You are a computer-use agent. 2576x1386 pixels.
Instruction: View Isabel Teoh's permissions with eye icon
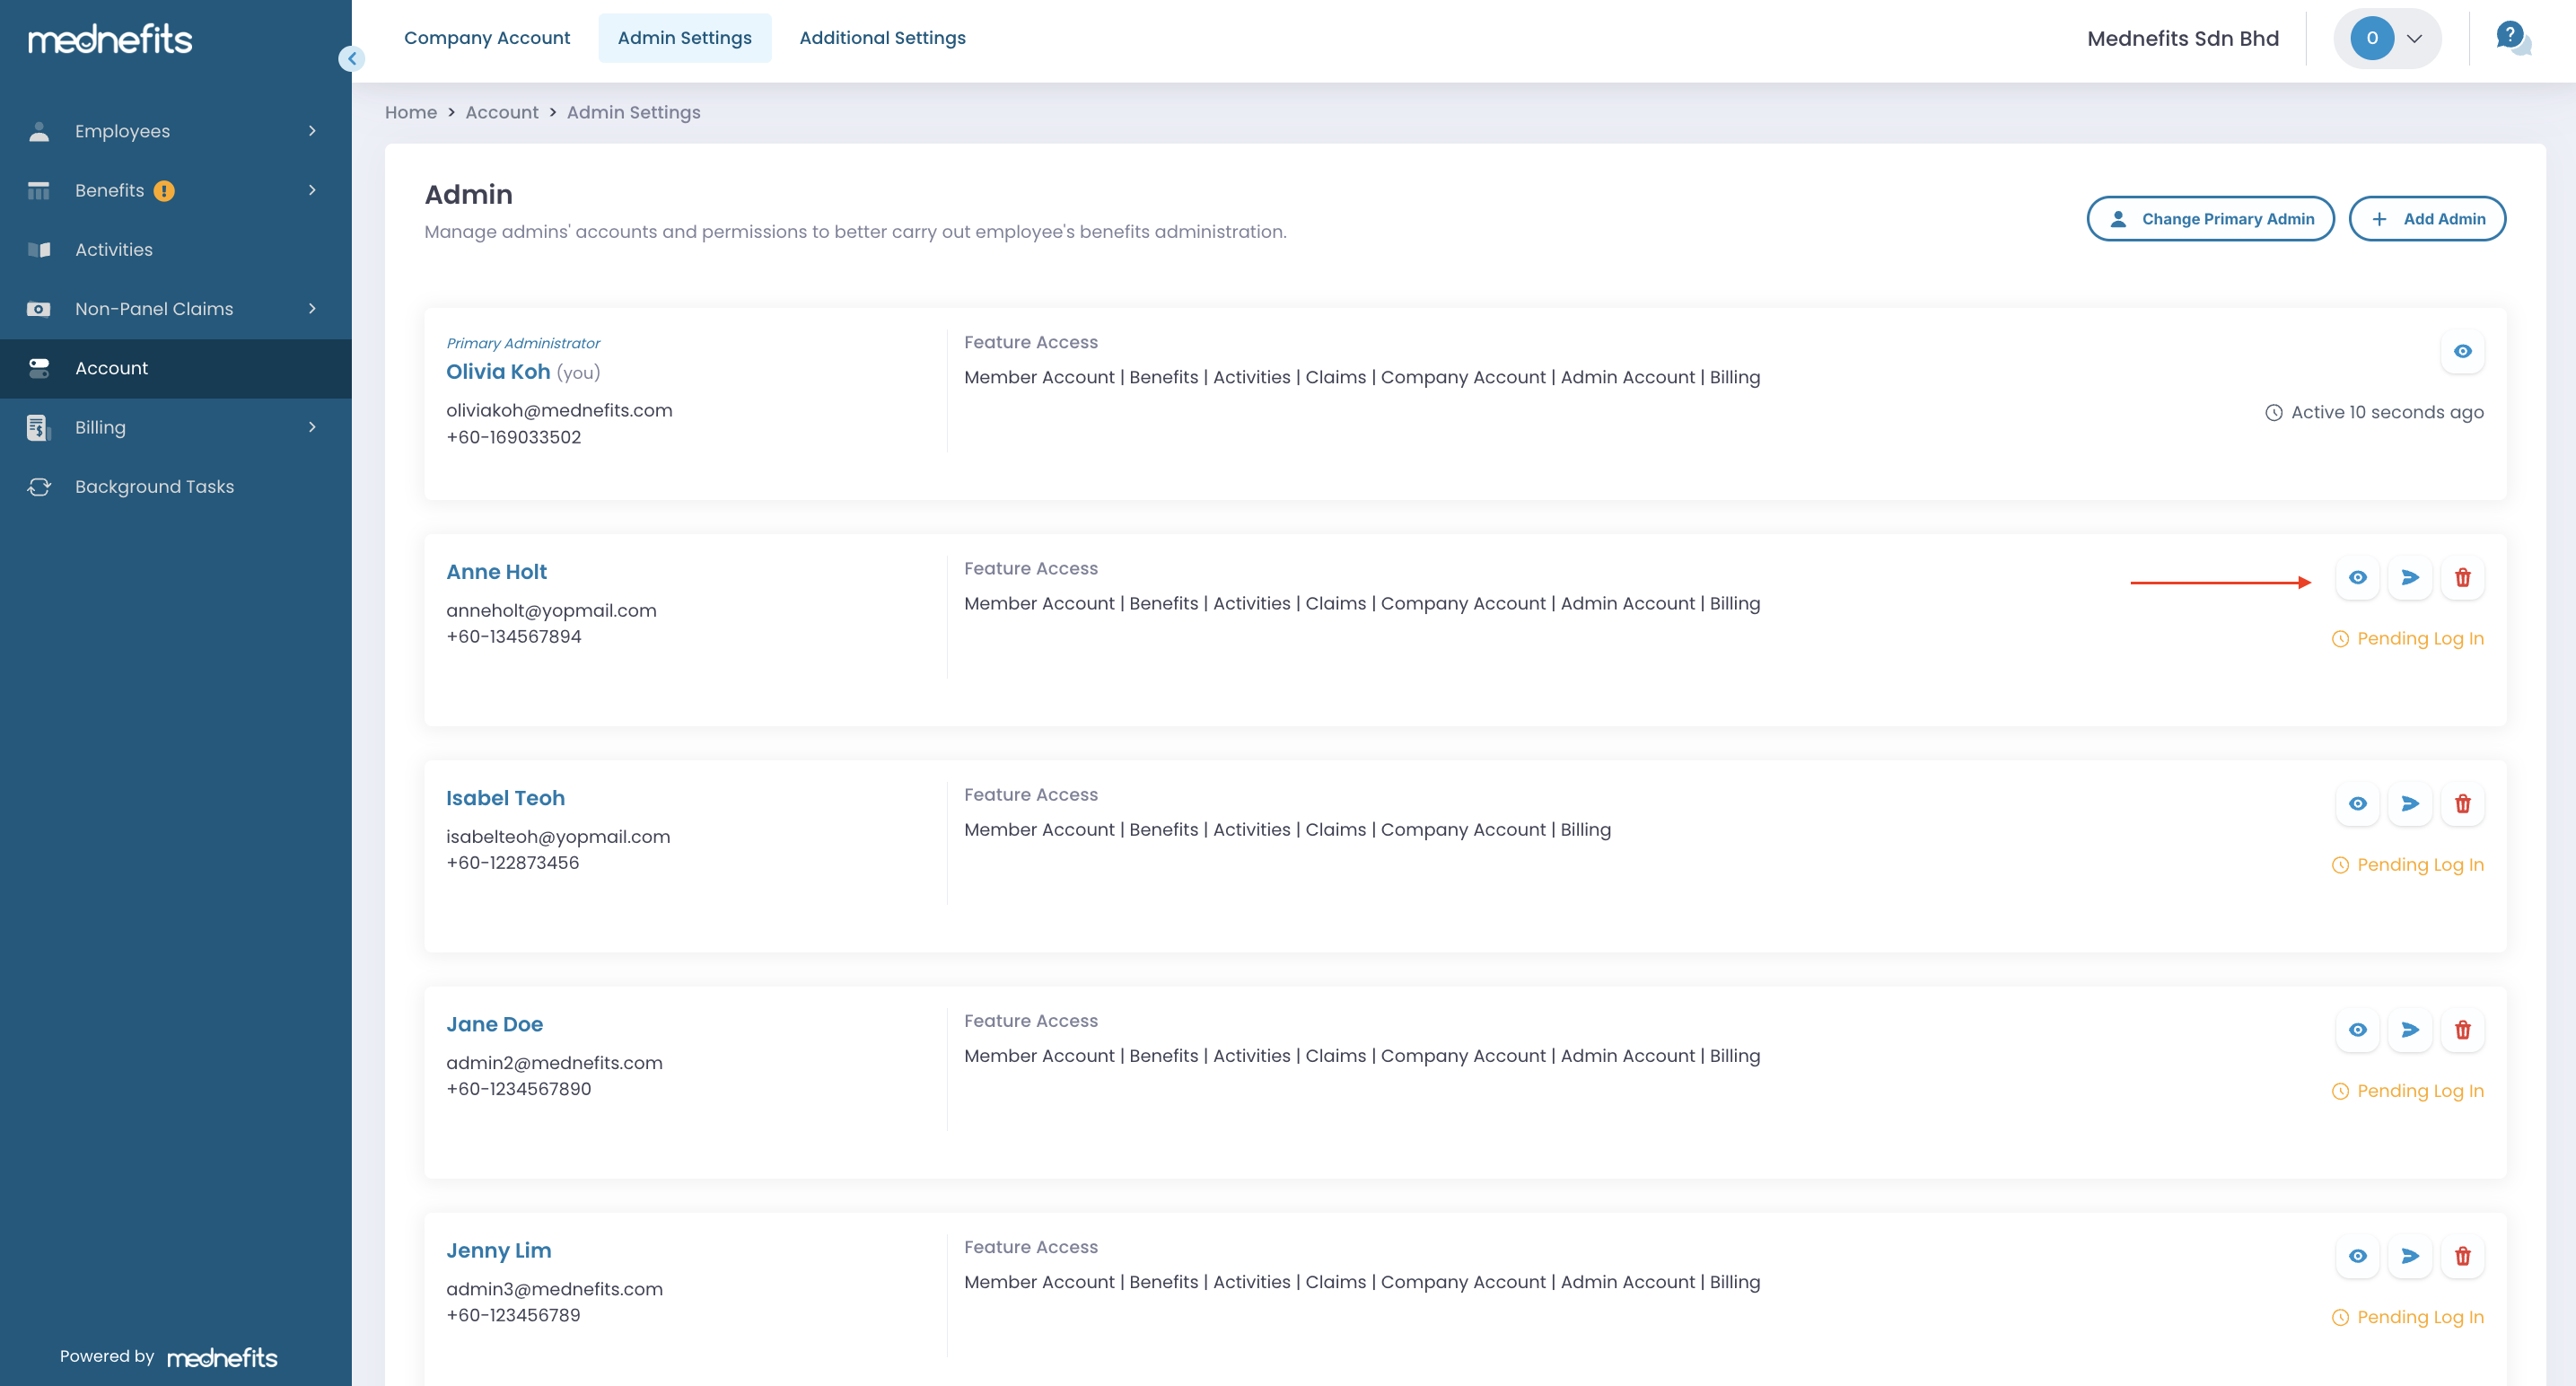click(x=2357, y=804)
